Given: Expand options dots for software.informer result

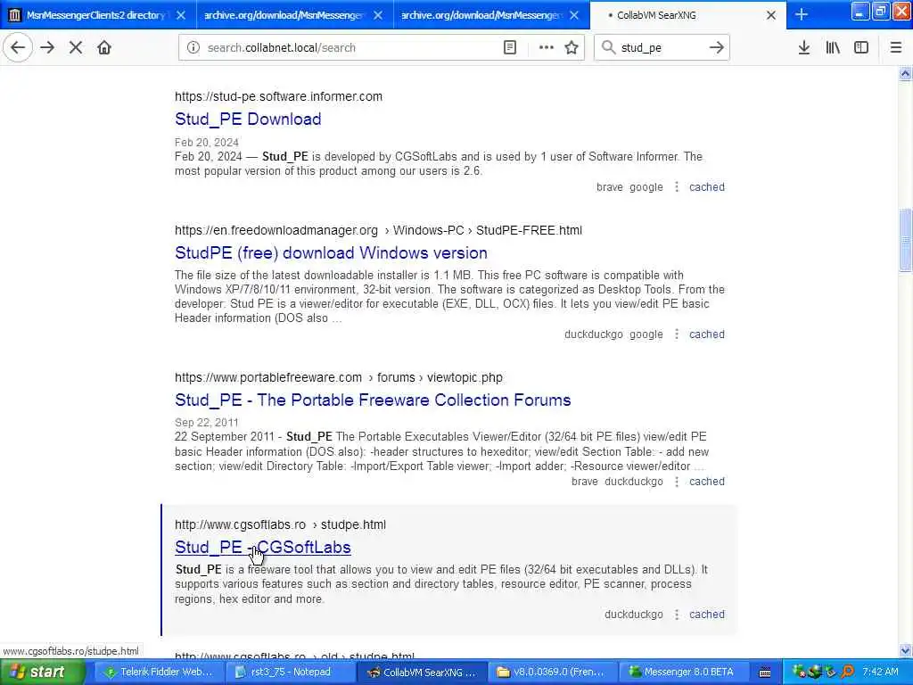Looking at the screenshot, I should pos(677,187).
